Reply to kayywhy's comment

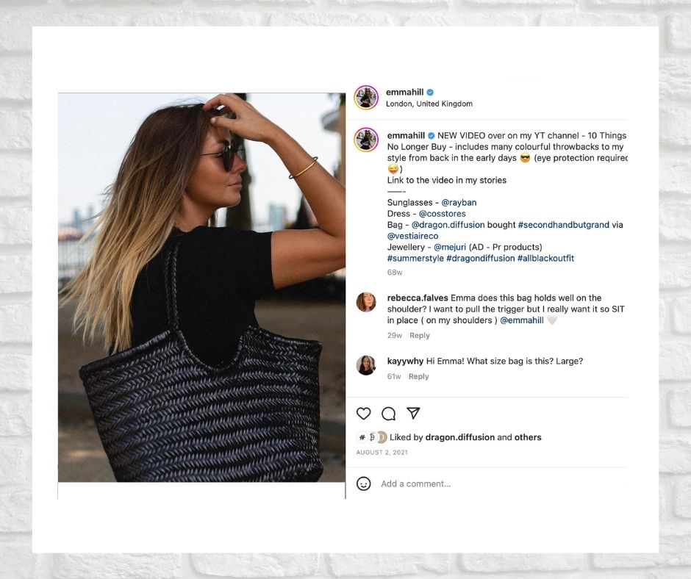click(x=419, y=376)
